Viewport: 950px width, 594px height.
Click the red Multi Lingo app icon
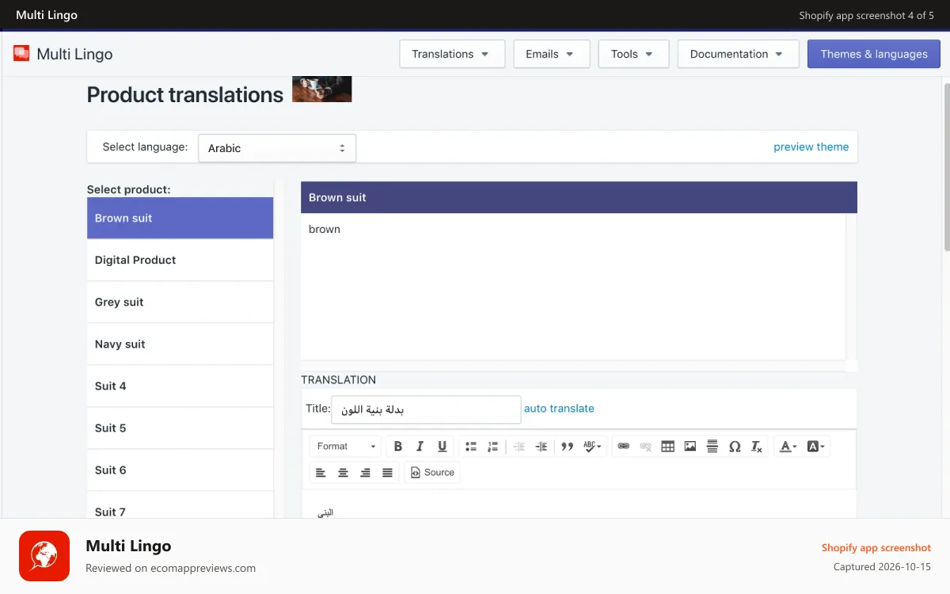44,556
